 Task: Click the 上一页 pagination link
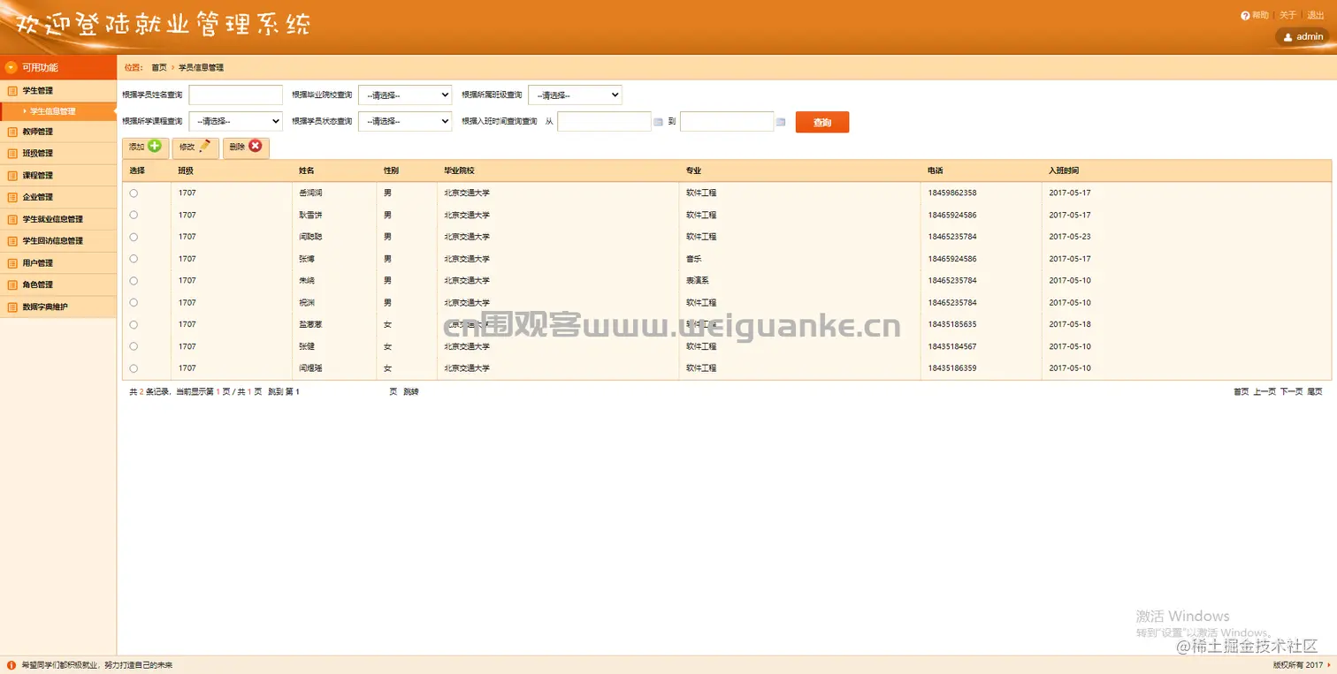1264,391
